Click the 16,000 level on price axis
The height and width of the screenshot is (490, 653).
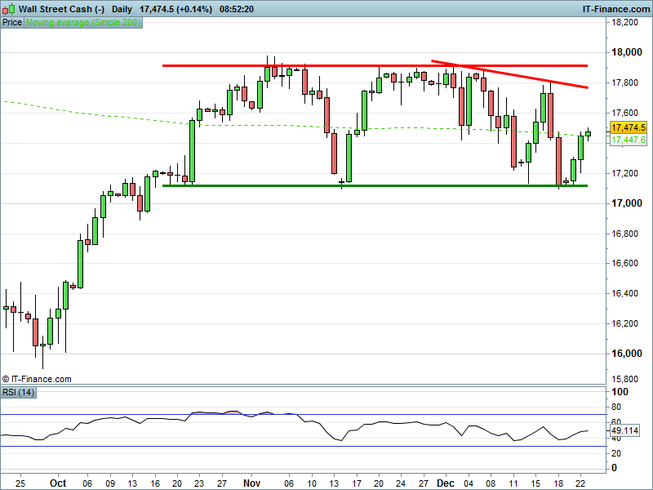626,354
